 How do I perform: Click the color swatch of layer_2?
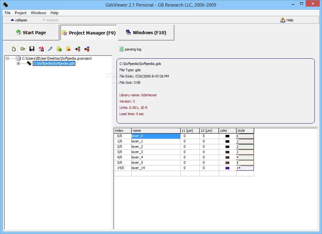(x=227, y=147)
